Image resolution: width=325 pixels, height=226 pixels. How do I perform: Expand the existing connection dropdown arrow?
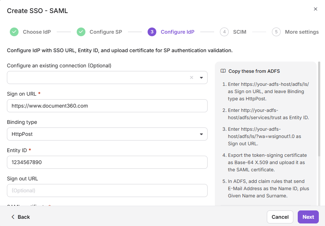click(x=201, y=78)
